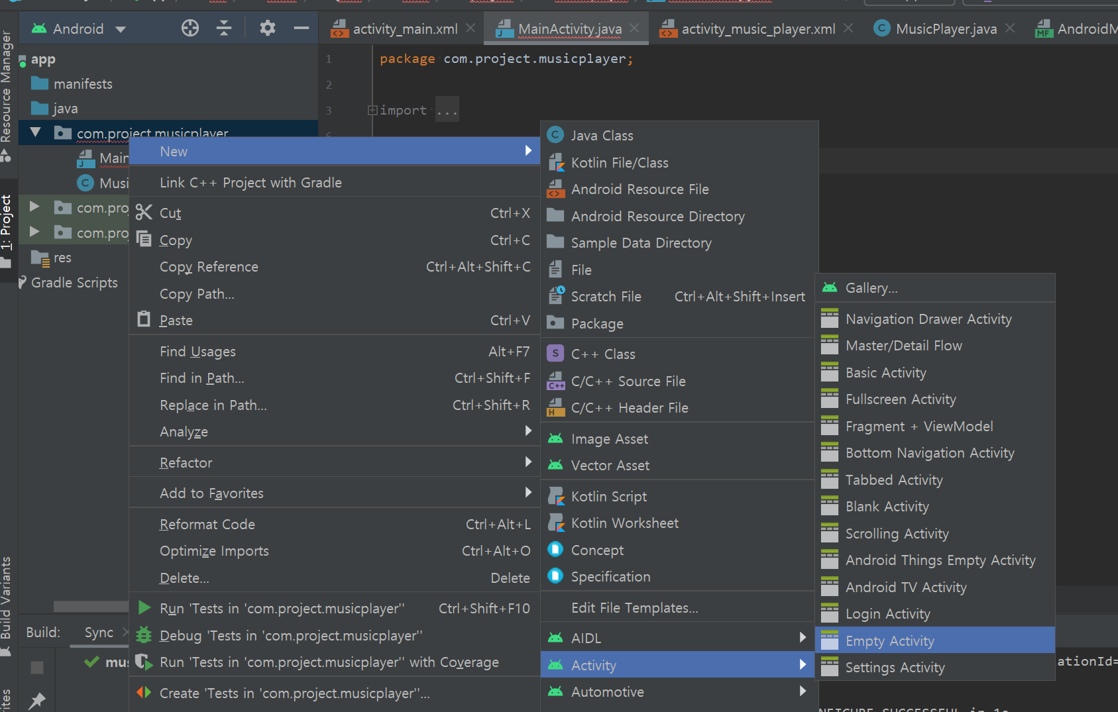Viewport: 1118px width, 712px height.
Task: Switch to activity_main.xml tab
Action: click(x=405, y=28)
